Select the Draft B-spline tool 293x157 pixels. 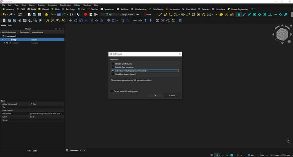204,14
